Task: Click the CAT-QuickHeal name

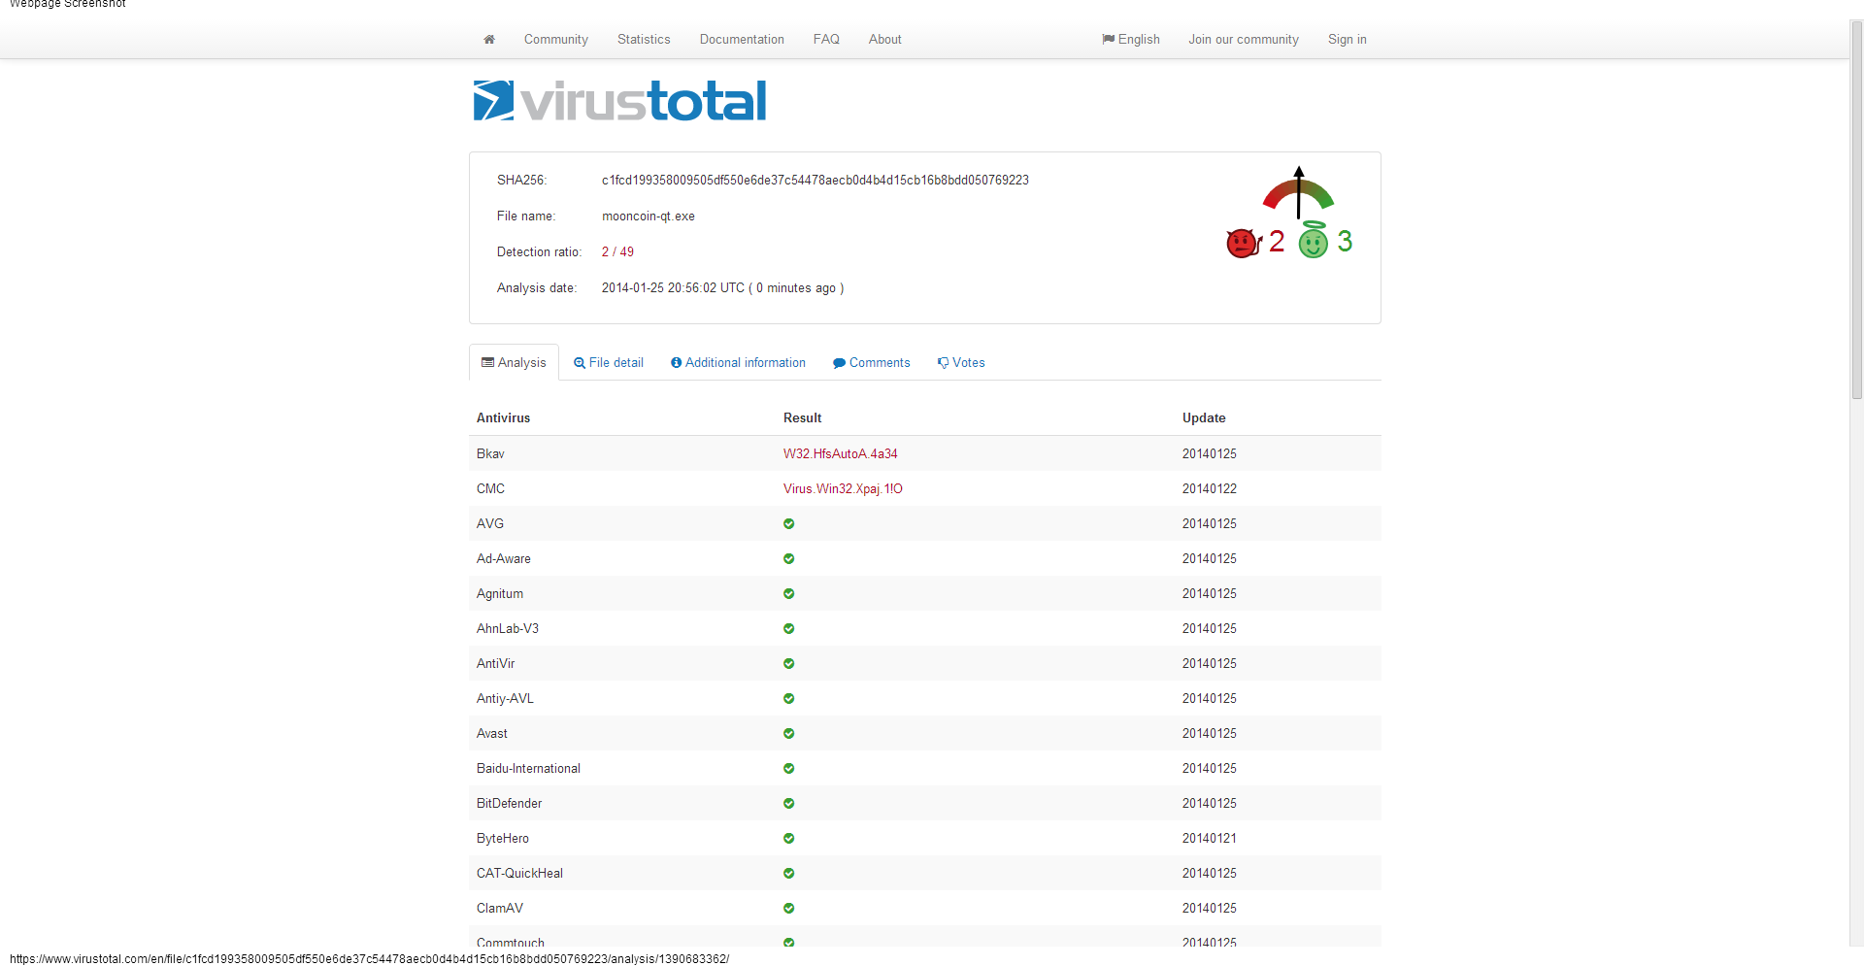Action: (519, 874)
